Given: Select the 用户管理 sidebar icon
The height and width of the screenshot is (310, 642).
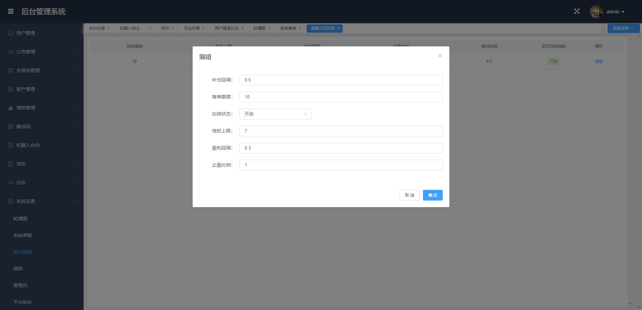Looking at the screenshot, I should [x=10, y=33].
